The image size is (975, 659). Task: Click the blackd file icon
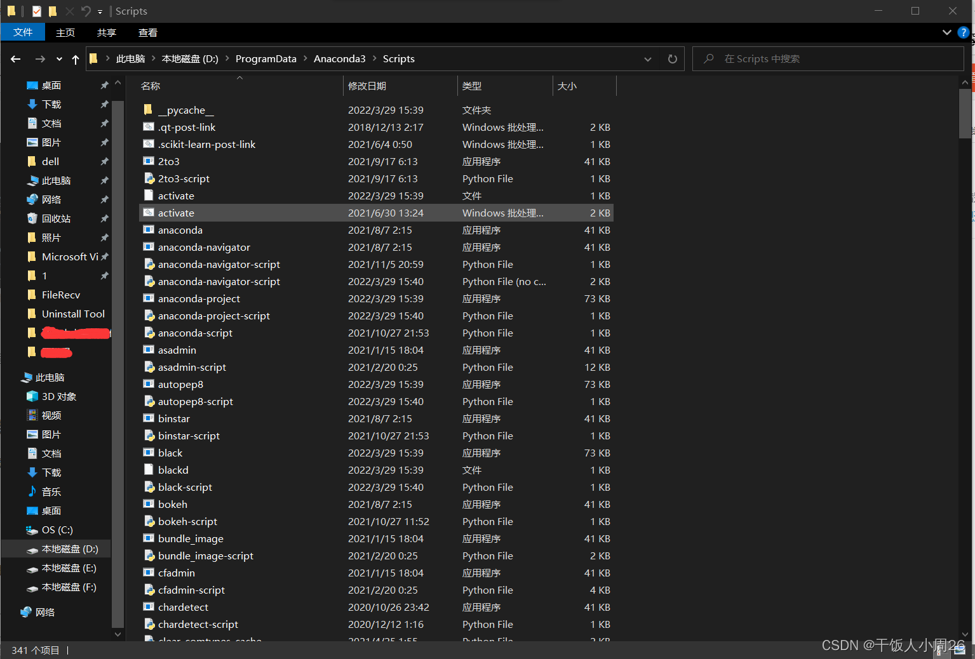click(x=149, y=470)
